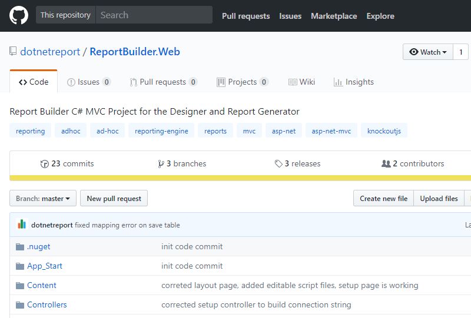The height and width of the screenshot is (318, 471).
Task: Click the branches fork icon
Action: 161,164
